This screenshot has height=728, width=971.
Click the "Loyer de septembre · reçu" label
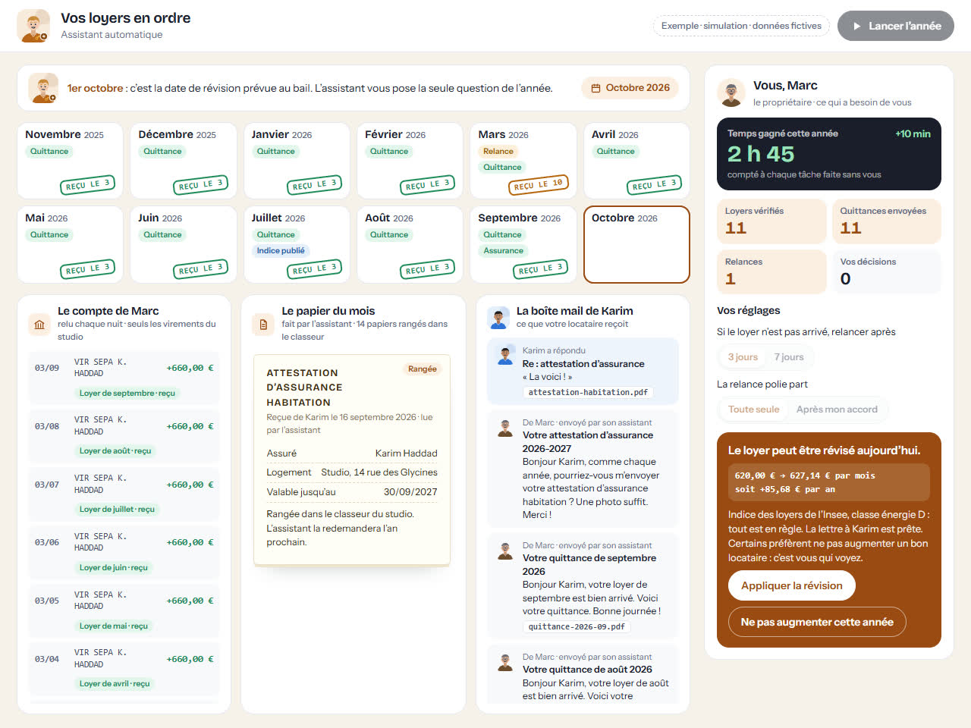[127, 394]
